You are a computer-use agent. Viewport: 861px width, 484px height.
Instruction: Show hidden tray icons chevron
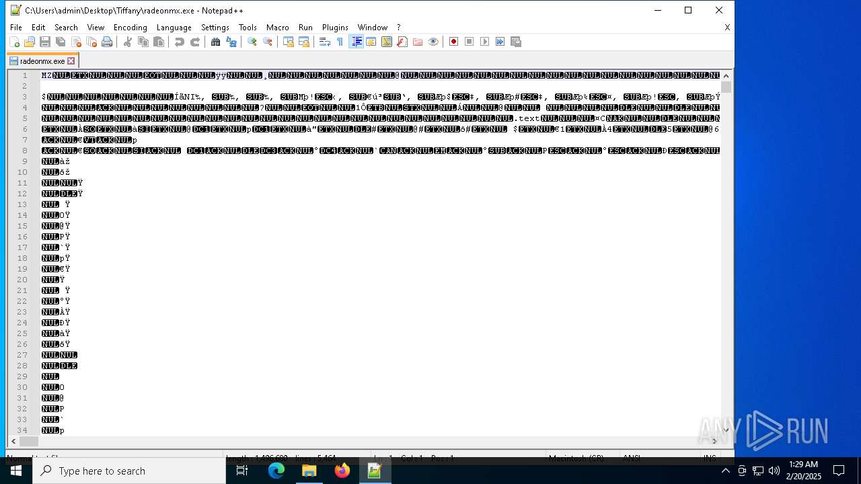tap(725, 471)
